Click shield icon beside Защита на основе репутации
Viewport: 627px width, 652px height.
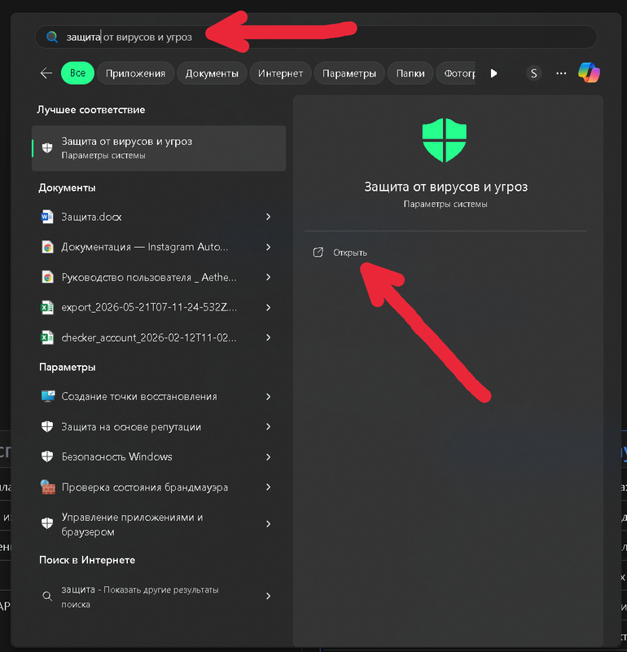47,426
